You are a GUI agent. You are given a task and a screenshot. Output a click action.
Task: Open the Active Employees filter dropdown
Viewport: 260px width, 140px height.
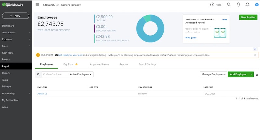(81, 74)
